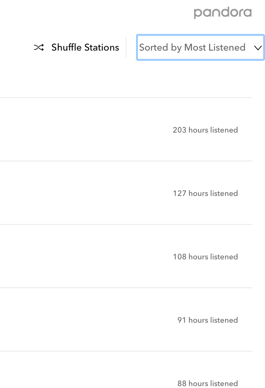Click "Most Listened" in the sort selector
The width and height of the screenshot is (265, 388).
(x=215, y=48)
